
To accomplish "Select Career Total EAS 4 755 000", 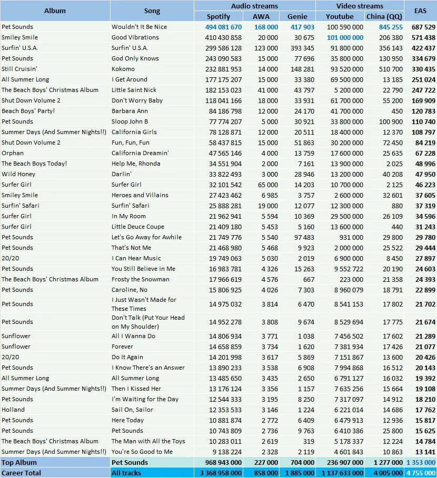I will (x=421, y=473).
